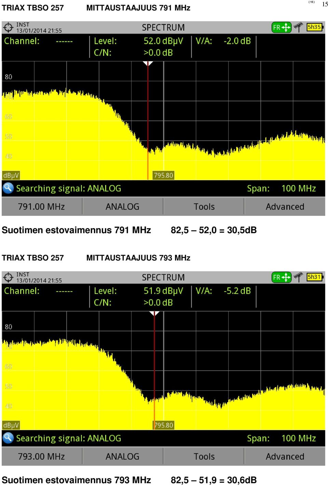Open the ANALOG softkey in top screen
The width and height of the screenshot is (328, 486).
pos(123,207)
